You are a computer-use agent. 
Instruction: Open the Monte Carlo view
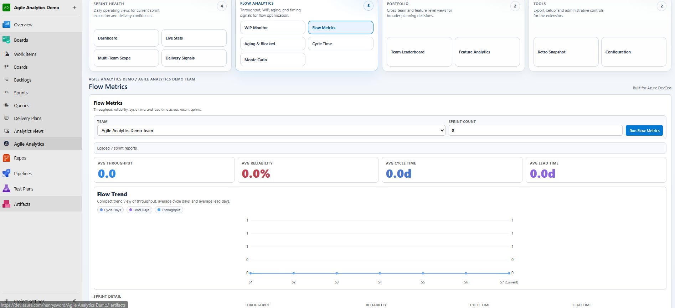click(273, 60)
